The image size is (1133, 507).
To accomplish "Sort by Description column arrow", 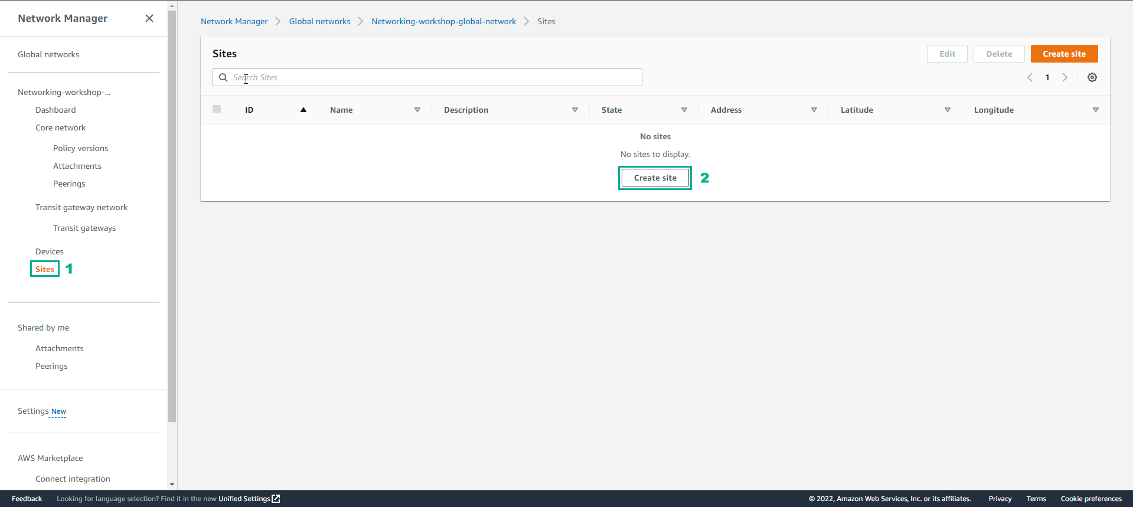I will pos(575,110).
